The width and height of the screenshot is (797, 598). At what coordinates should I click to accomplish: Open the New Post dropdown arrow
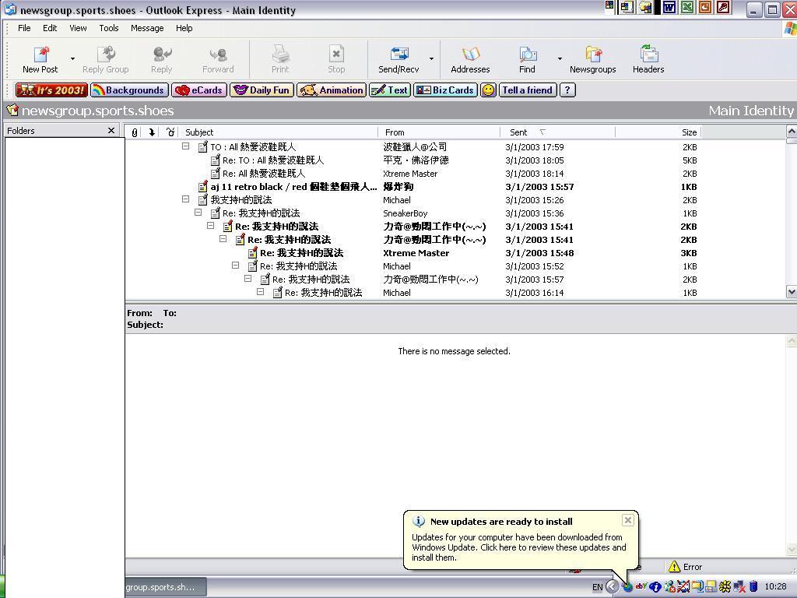click(x=72, y=58)
